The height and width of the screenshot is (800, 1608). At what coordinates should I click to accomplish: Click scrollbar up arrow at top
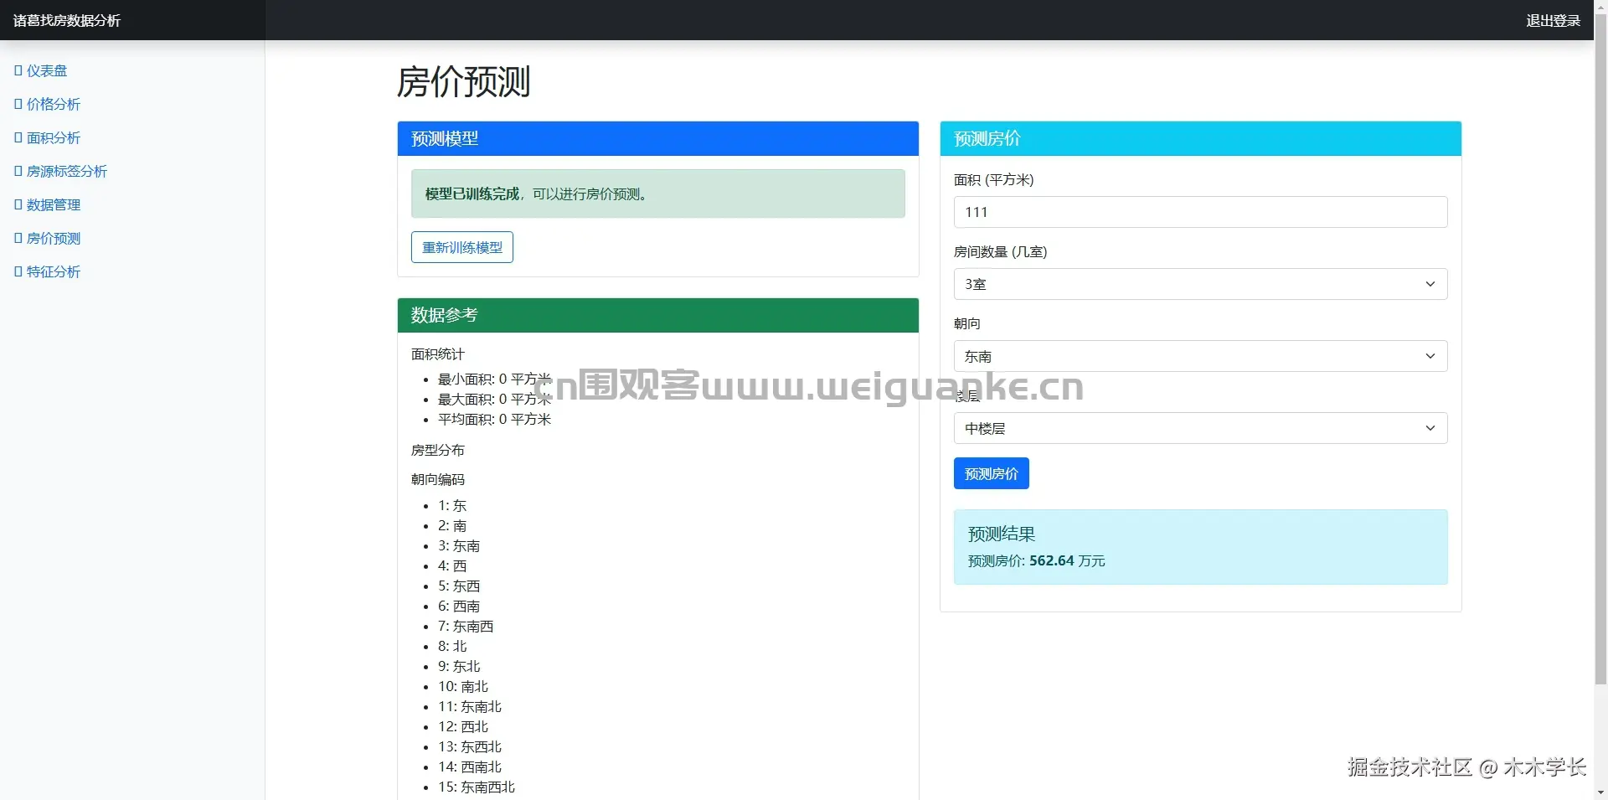click(1600, 6)
